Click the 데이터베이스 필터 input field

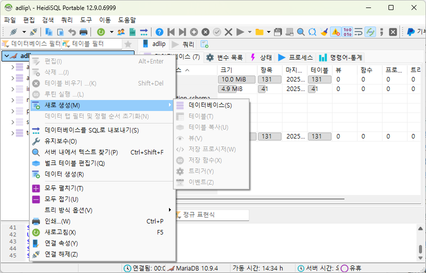[x=31, y=43]
